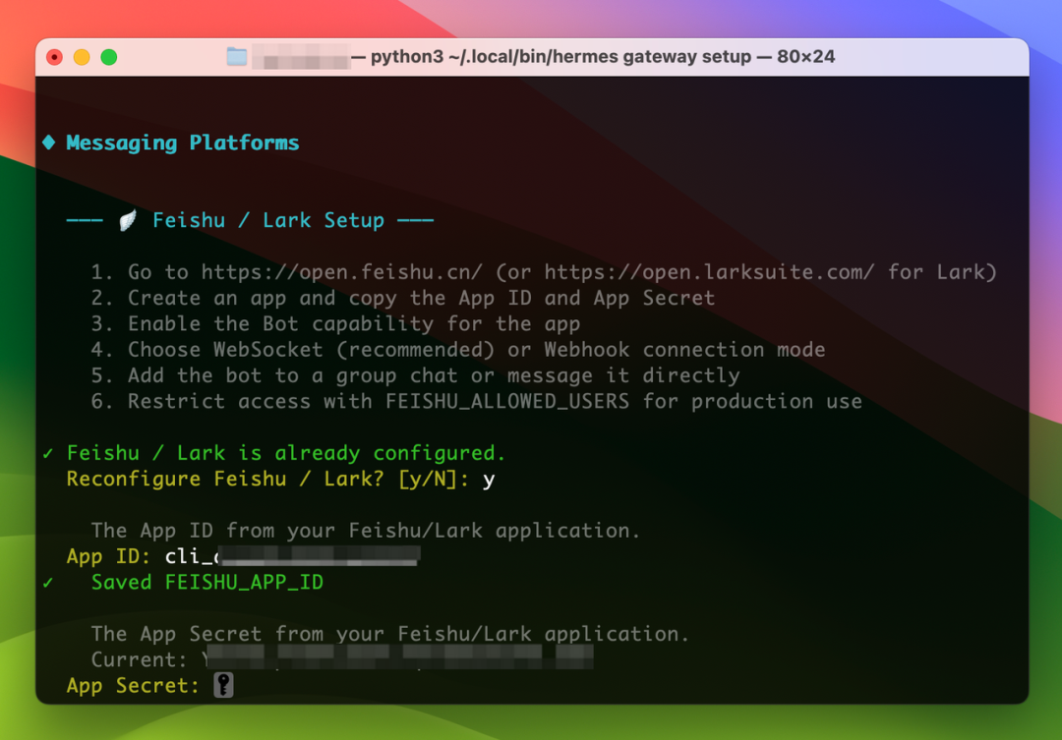Click the window title 'python3 ~/.local/bin/hermes gateway setup'
Viewport: 1062px width, 740px height.
click(560, 57)
